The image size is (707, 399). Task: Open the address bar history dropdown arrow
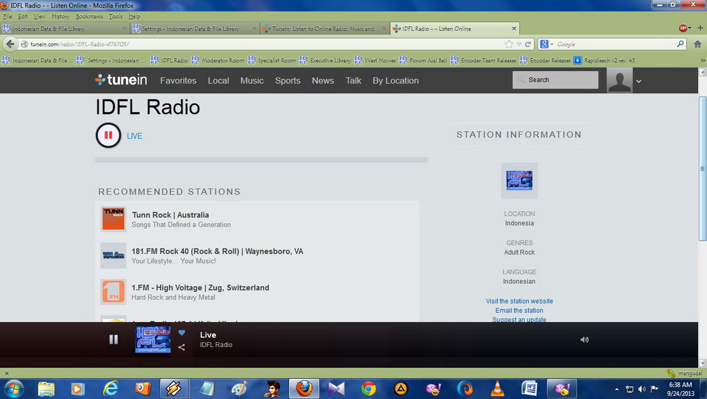click(x=519, y=45)
